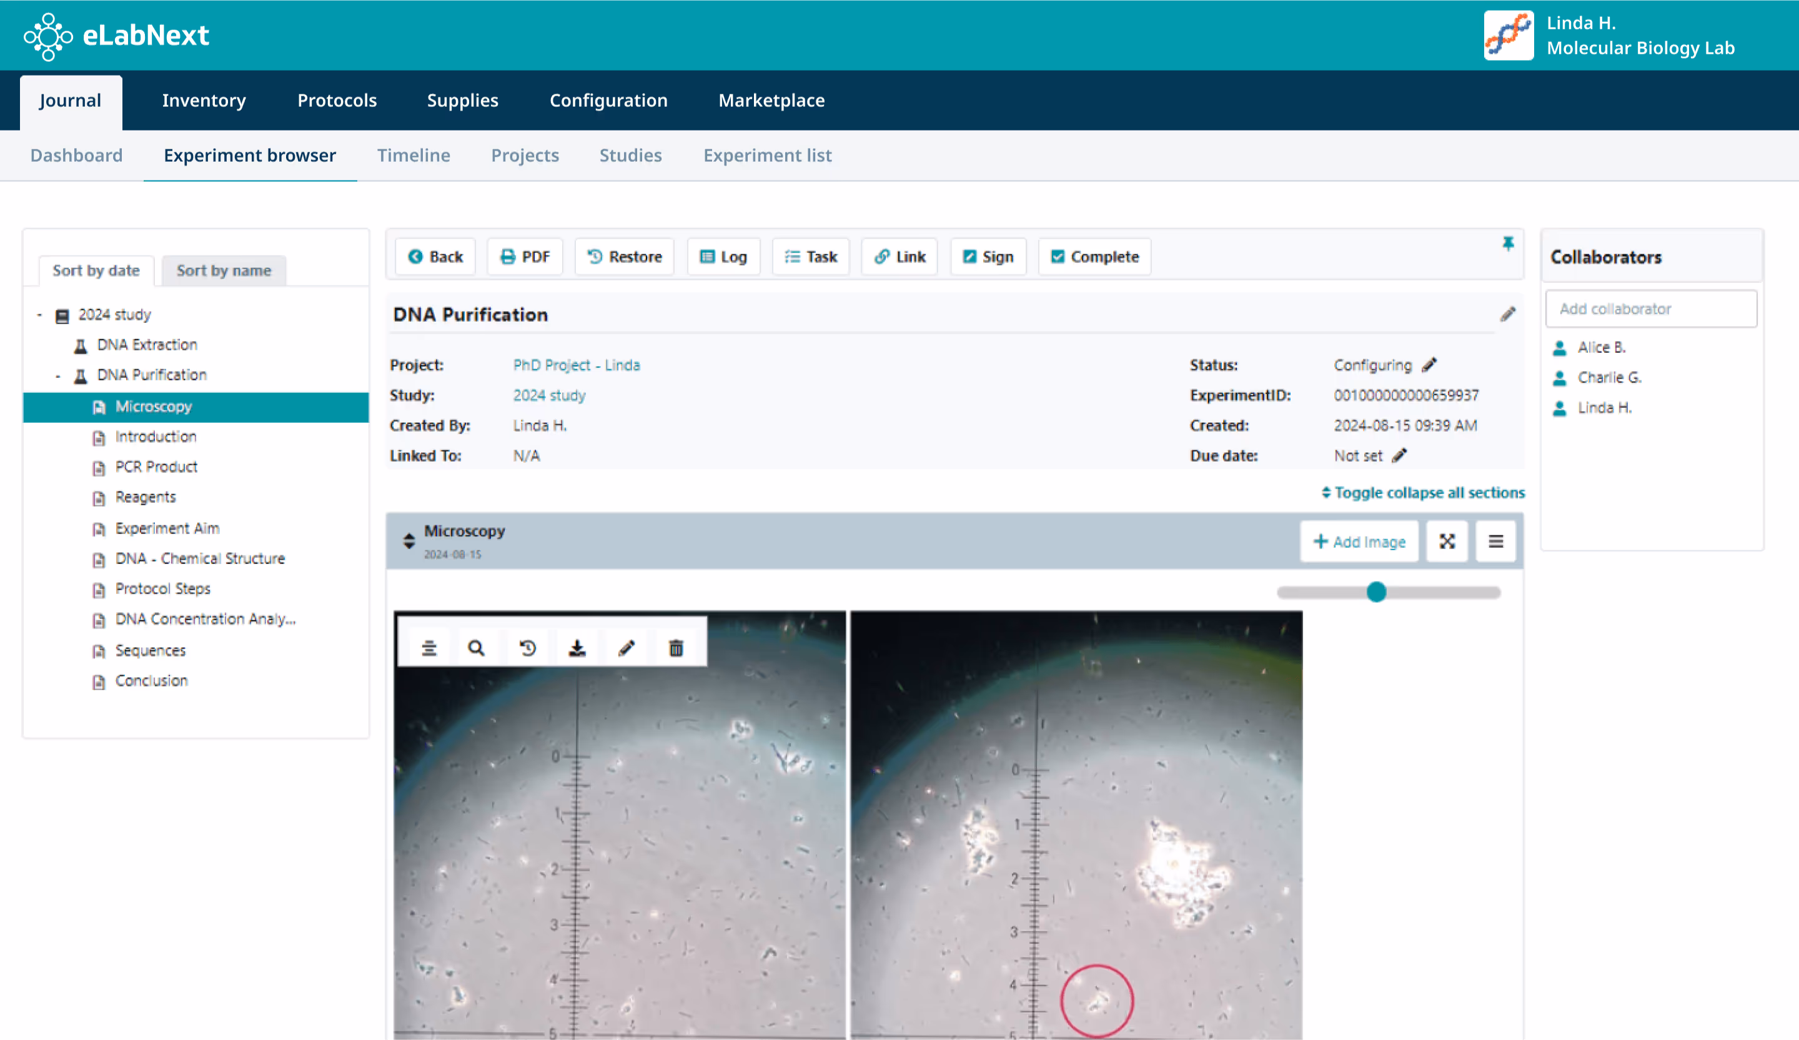Export experiment as PDF
1799x1040 pixels.
click(525, 256)
